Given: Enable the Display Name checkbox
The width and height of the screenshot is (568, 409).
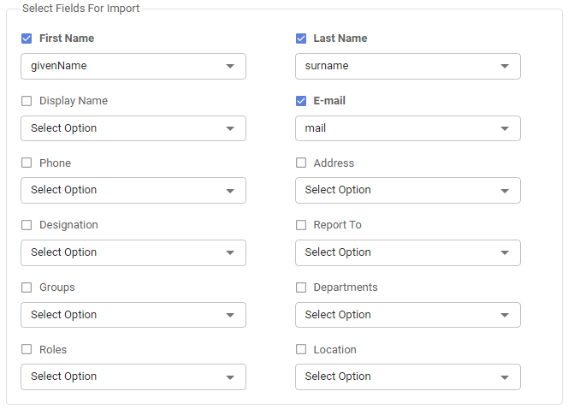Looking at the screenshot, I should pos(27,101).
